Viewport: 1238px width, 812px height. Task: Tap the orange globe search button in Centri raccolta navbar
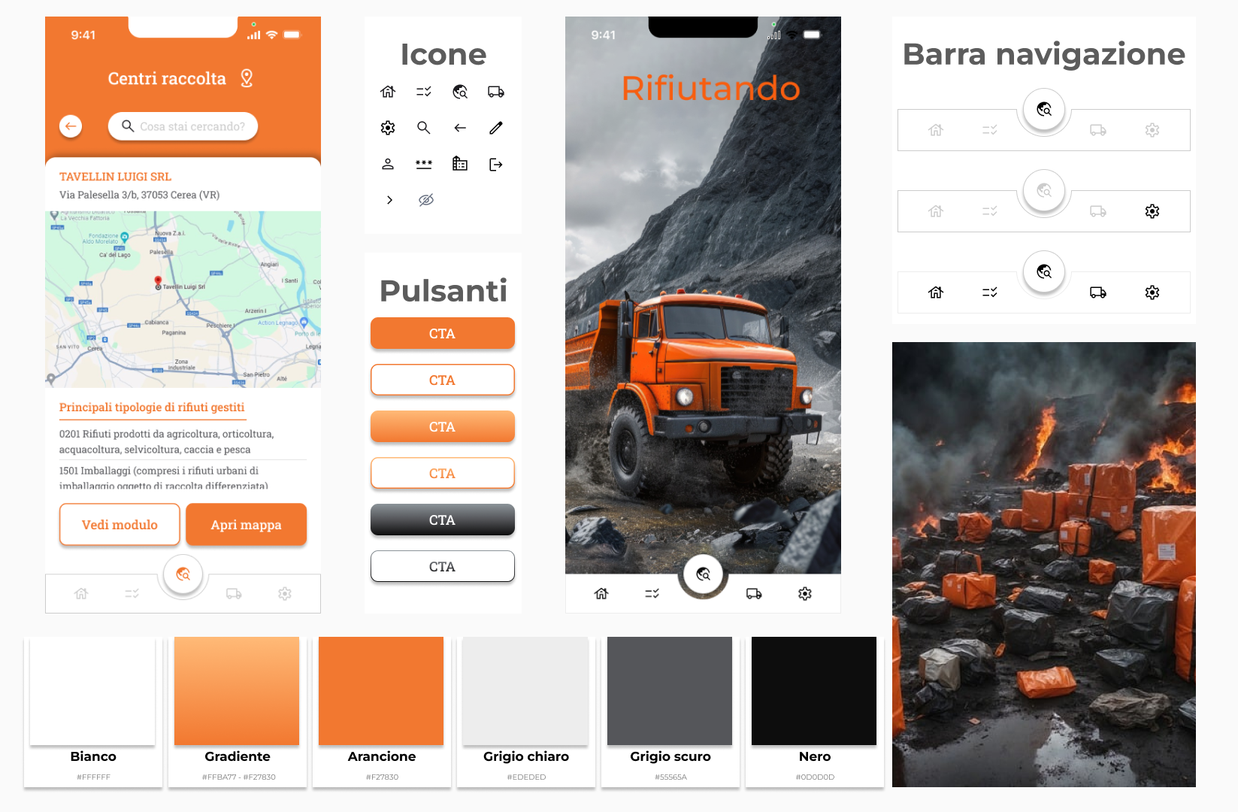point(183,574)
